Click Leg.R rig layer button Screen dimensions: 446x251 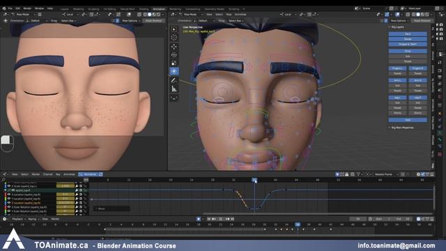click(418, 98)
